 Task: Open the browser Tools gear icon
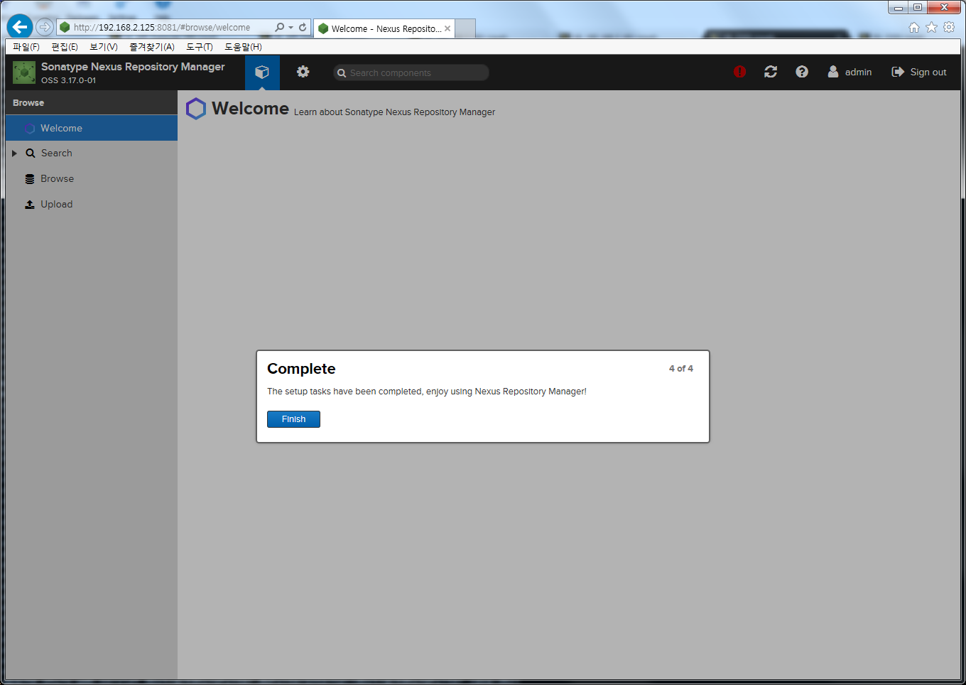(949, 27)
